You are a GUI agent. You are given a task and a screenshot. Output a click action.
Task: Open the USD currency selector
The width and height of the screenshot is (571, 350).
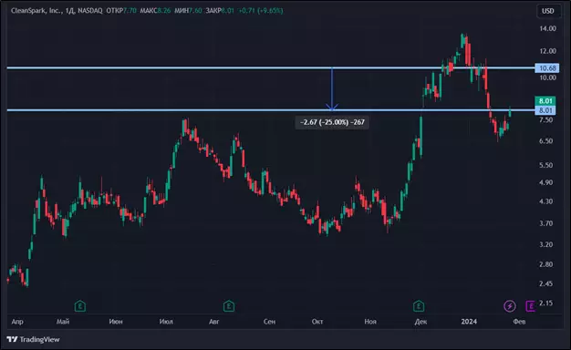pyautogui.click(x=547, y=11)
